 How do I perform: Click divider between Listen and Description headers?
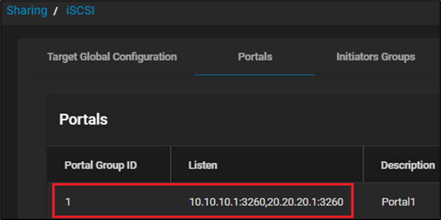click(x=363, y=166)
